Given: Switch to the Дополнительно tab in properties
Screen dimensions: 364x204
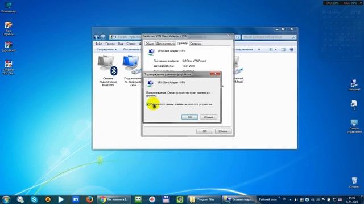Looking at the screenshot, I should pos(166,44).
